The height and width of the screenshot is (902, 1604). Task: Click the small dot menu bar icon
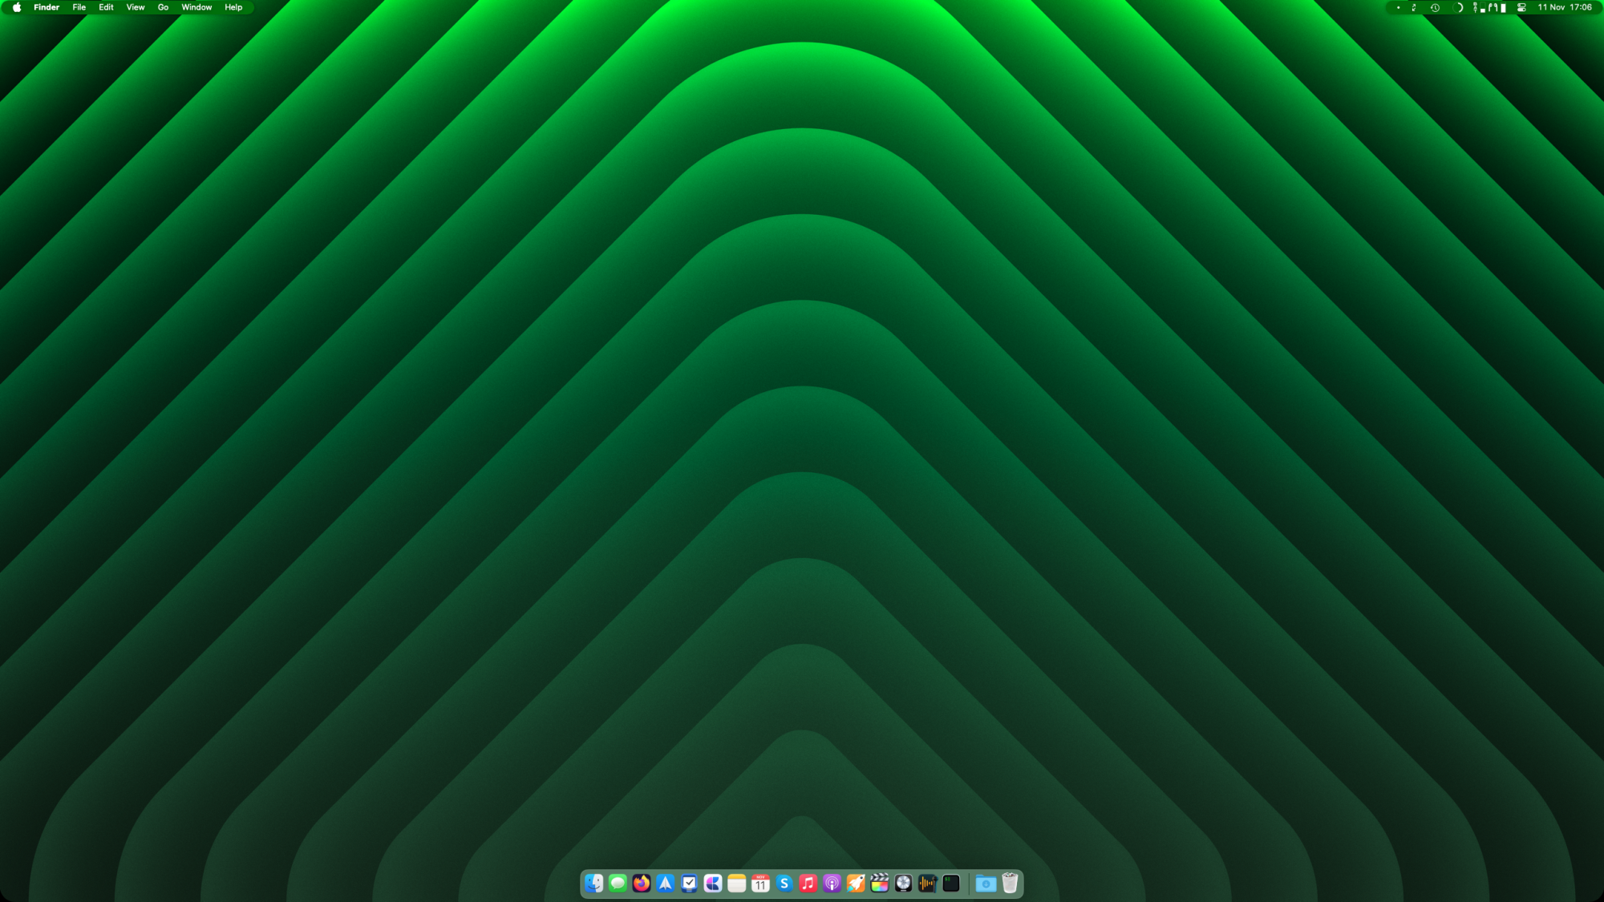(x=1399, y=7)
